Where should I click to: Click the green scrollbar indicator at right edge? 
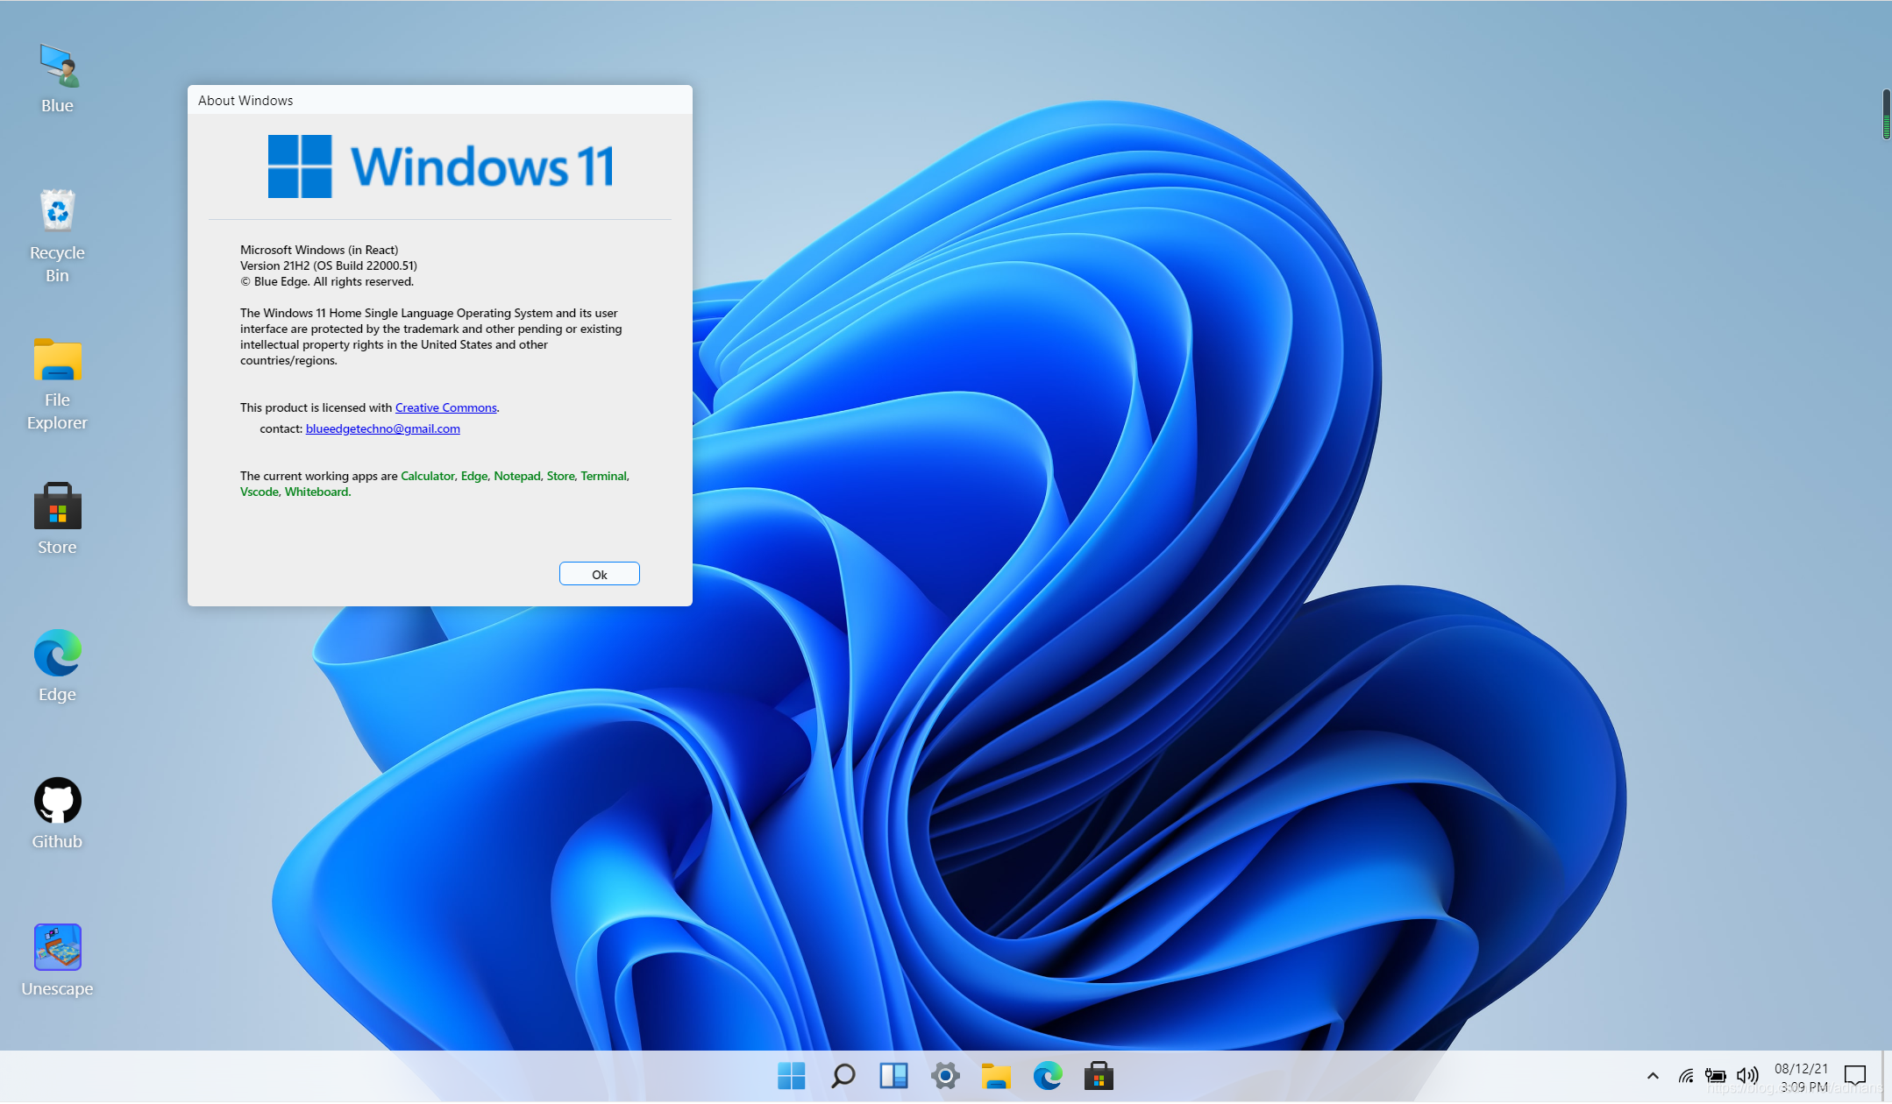tap(1886, 114)
